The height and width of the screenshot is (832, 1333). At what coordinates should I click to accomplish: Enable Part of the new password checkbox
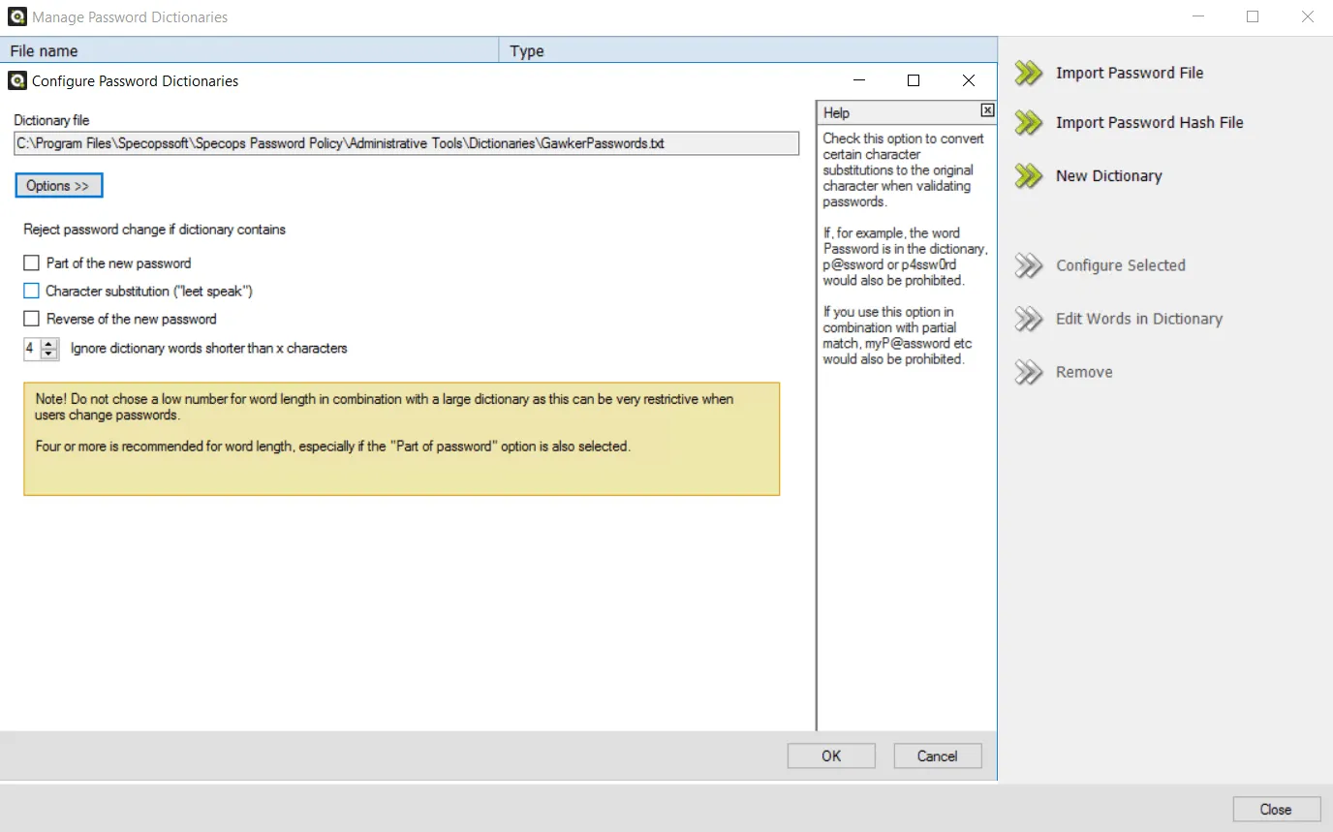click(x=31, y=262)
